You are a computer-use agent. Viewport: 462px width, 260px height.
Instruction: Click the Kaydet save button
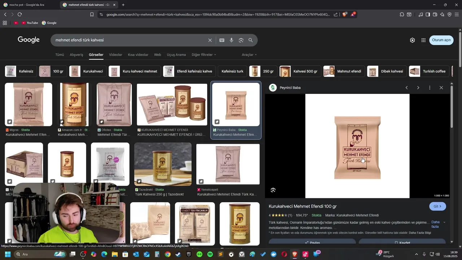click(x=402, y=243)
